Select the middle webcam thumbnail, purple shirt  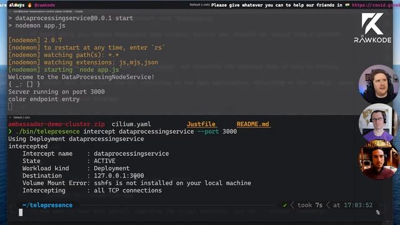click(379, 122)
